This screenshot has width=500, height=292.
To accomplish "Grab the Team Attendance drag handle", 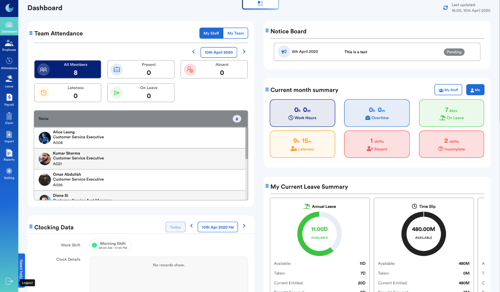I will [31, 33].
